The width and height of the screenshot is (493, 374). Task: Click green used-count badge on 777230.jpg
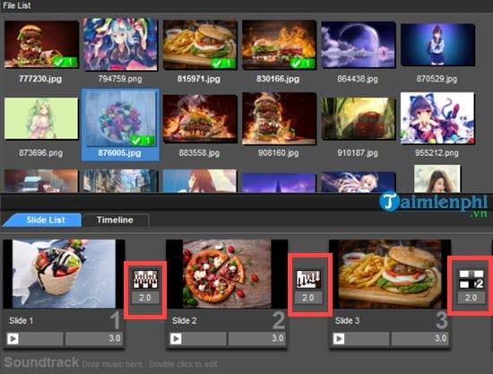[x=65, y=62]
